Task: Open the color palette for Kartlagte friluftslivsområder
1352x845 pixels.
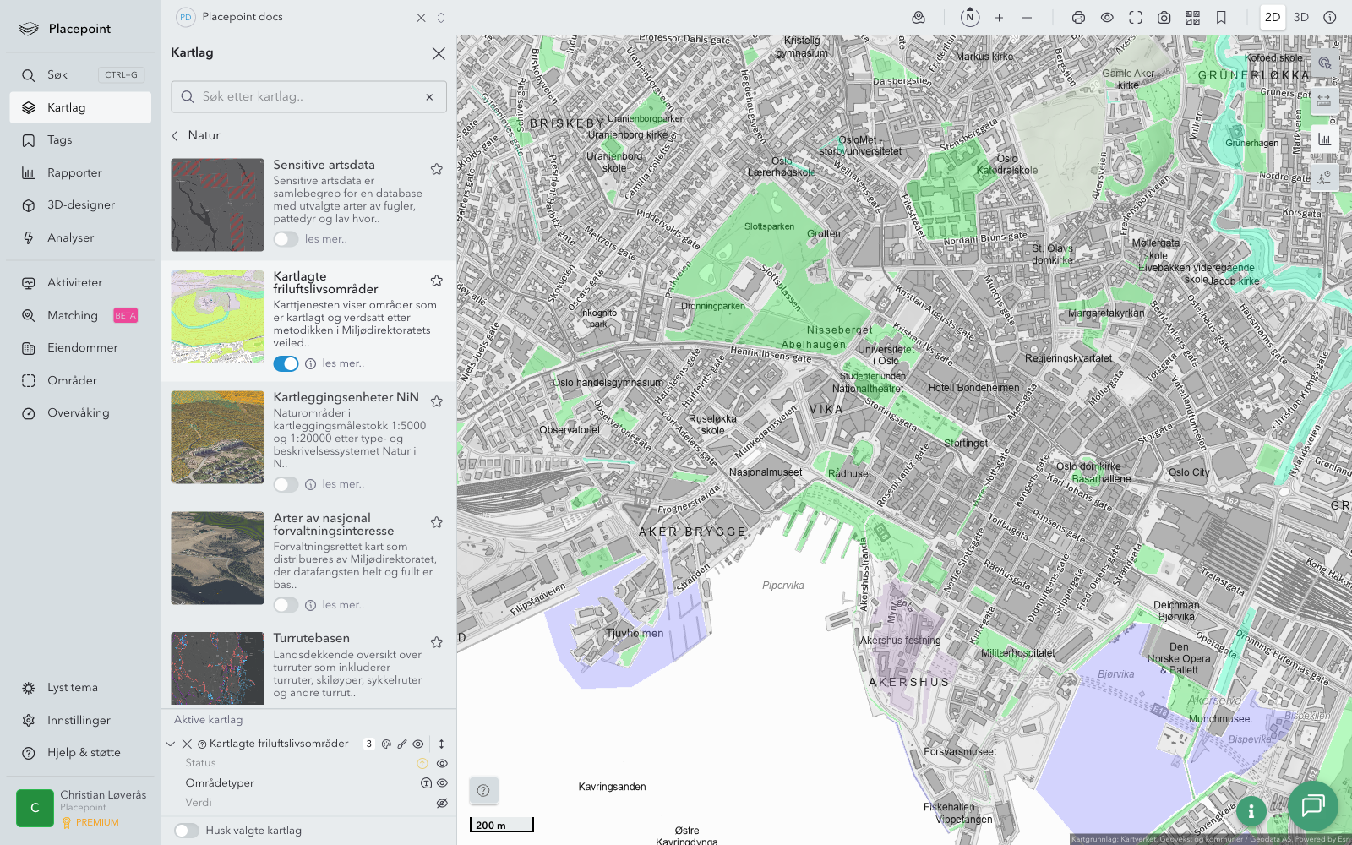Action: 386,744
